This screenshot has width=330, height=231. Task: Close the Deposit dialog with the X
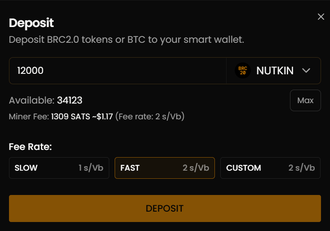[x=321, y=17]
